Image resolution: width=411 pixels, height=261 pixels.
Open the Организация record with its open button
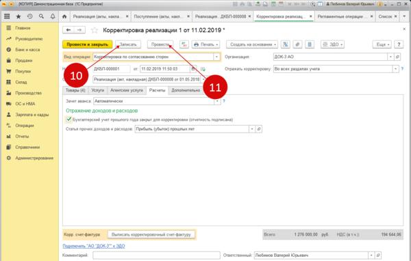pyautogui.click(x=397, y=57)
